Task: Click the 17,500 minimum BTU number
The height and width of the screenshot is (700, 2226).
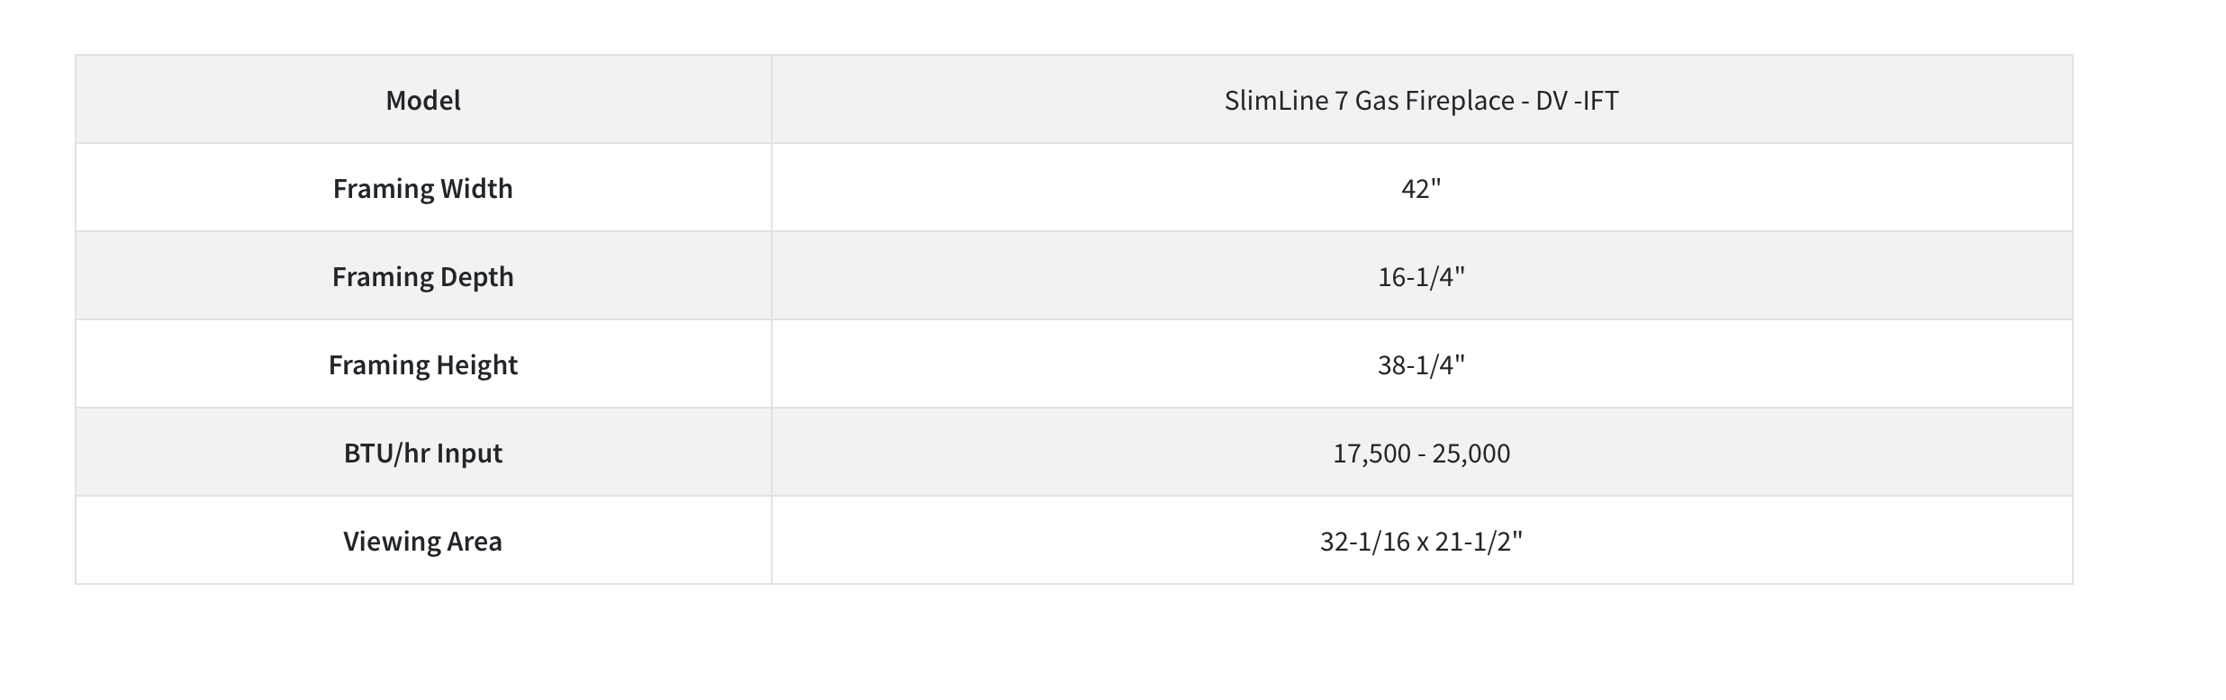Action: [x=1371, y=453]
